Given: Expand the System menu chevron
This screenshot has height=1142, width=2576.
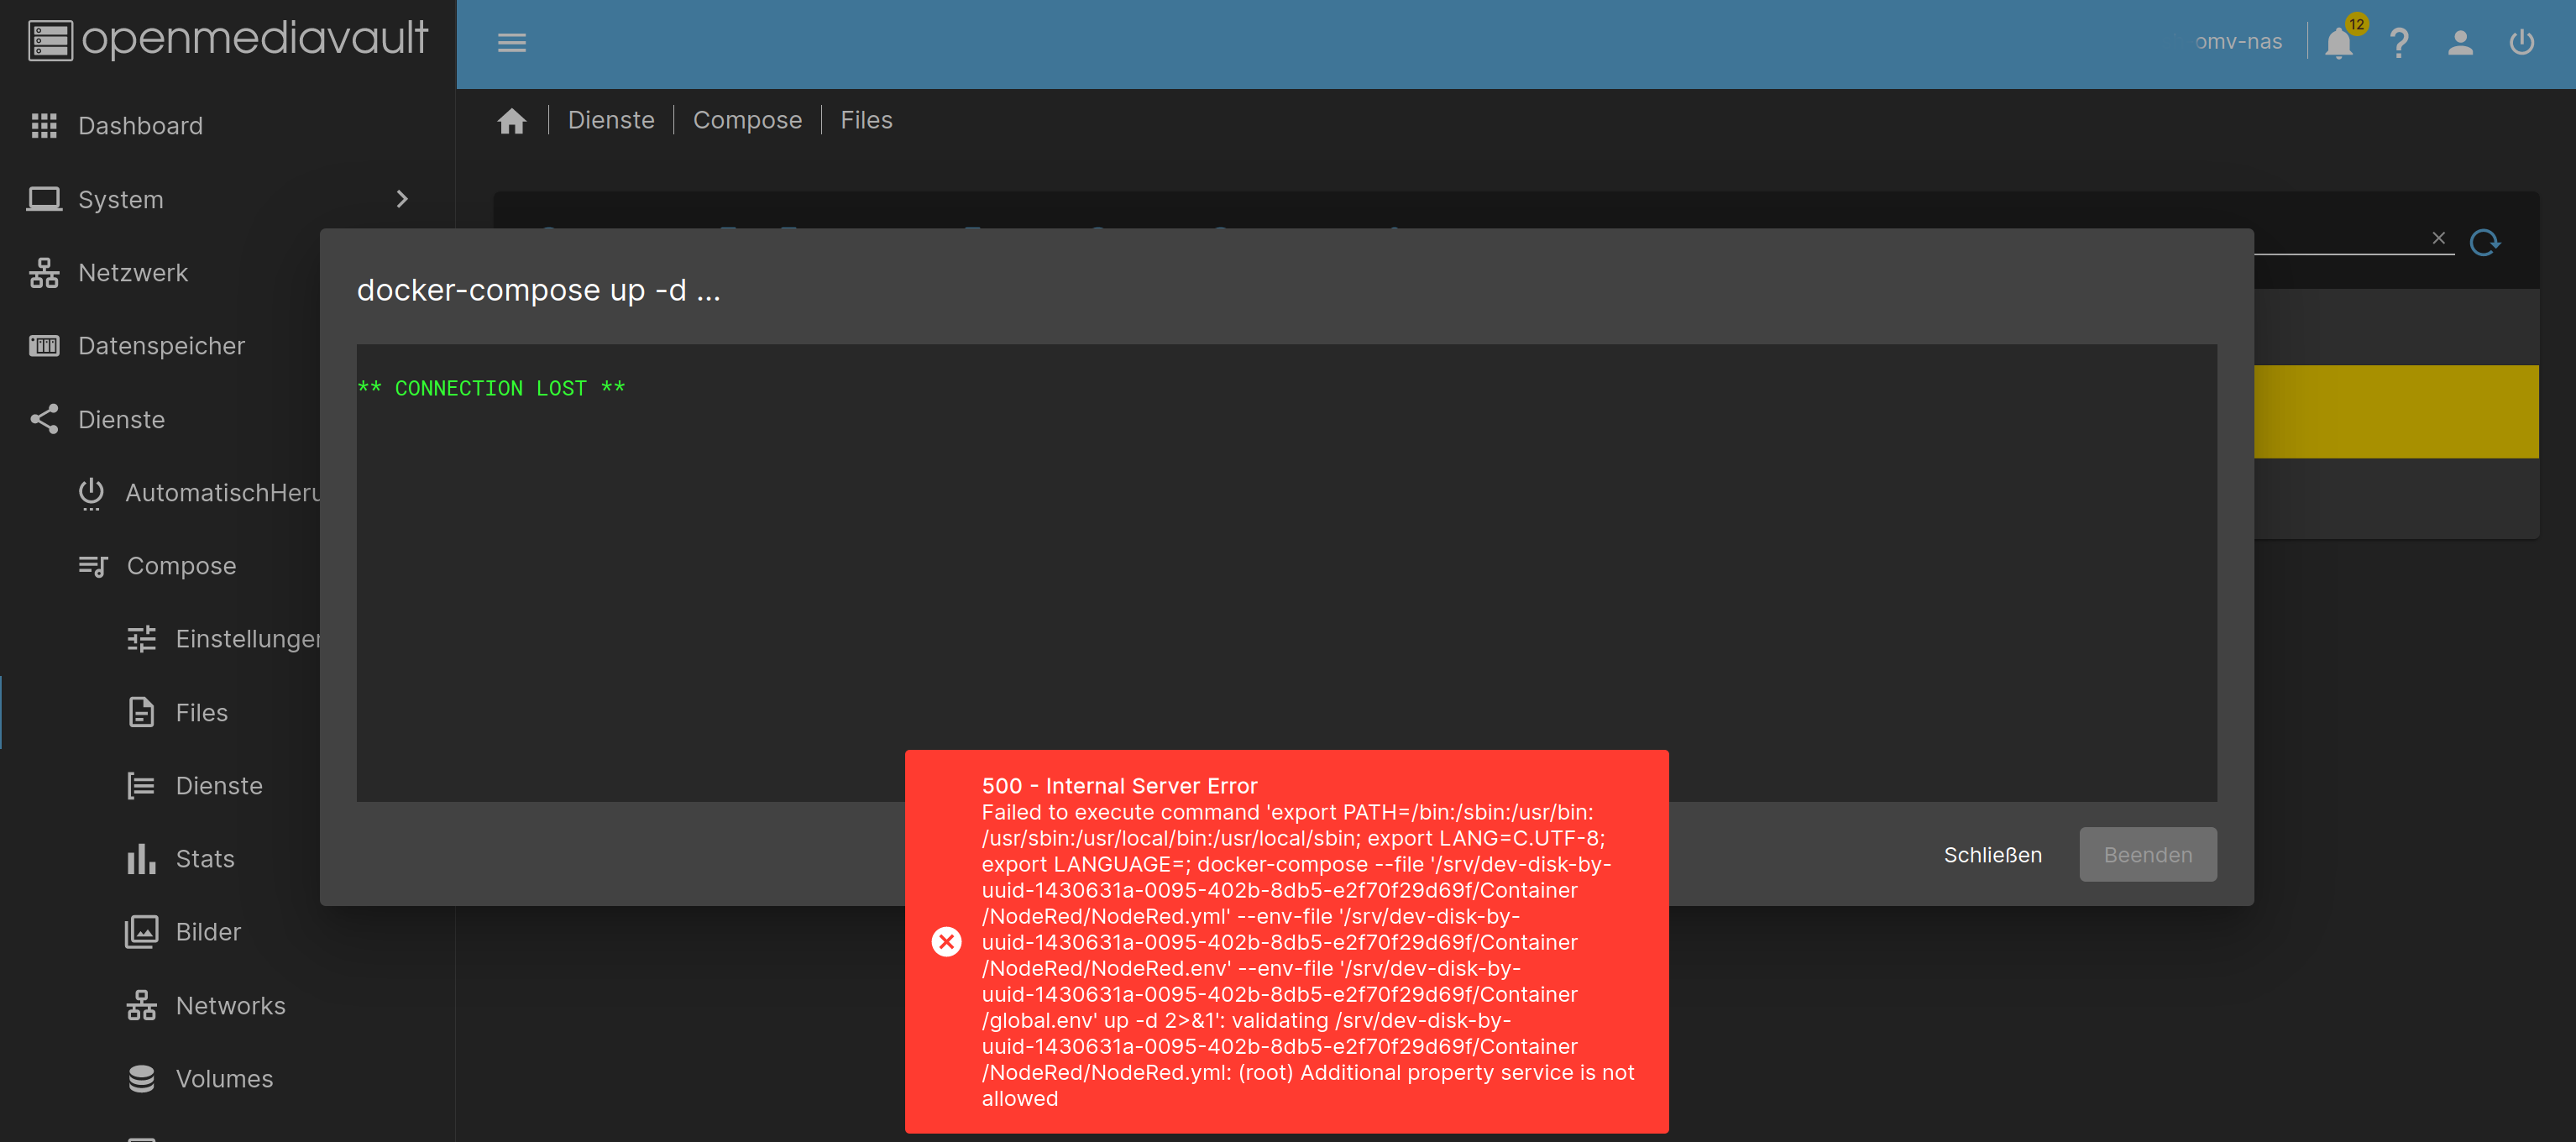Looking at the screenshot, I should (402, 199).
